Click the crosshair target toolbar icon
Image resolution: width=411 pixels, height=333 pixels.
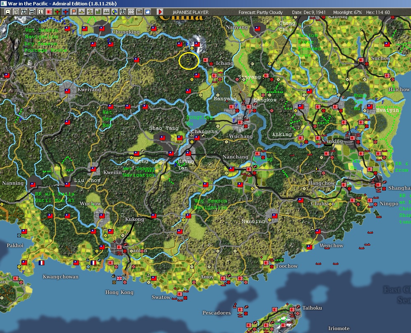(x=123, y=12)
